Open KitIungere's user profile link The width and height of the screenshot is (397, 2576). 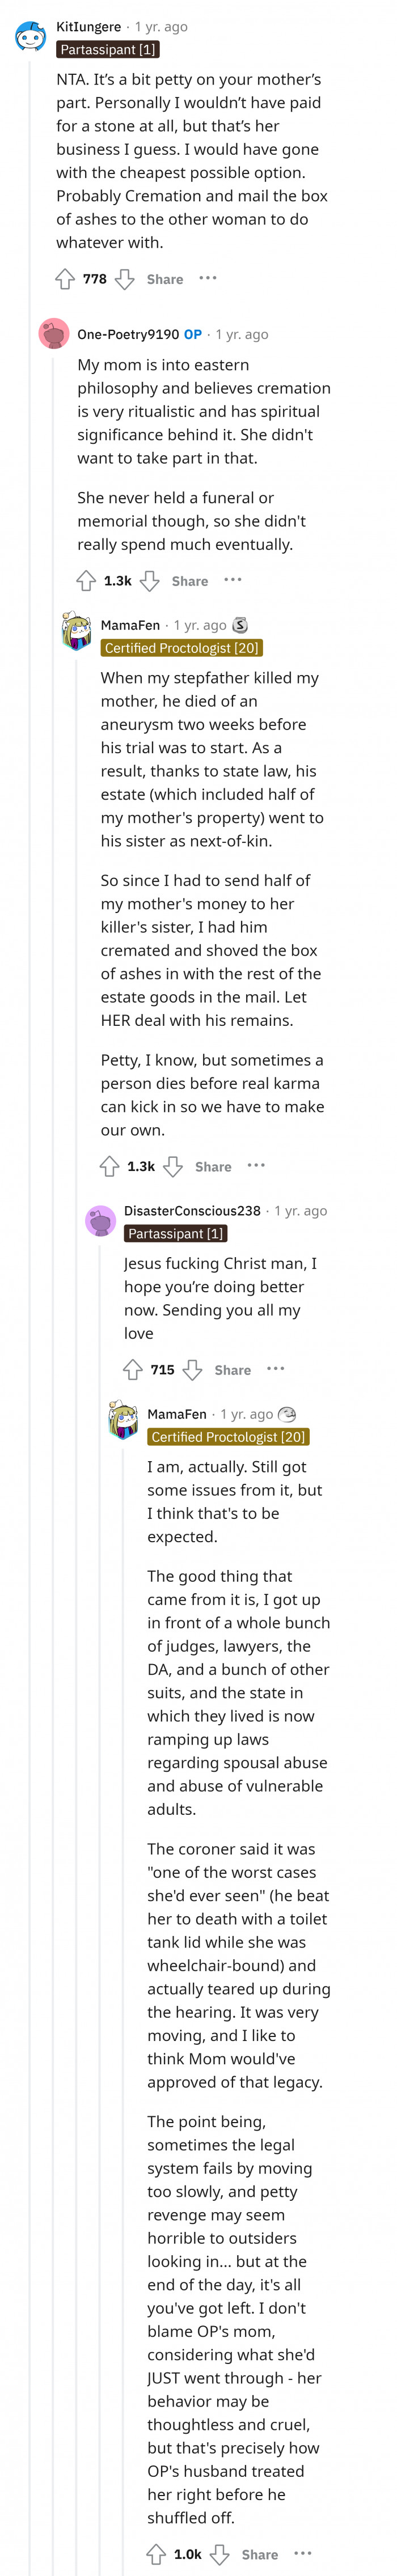click(89, 27)
